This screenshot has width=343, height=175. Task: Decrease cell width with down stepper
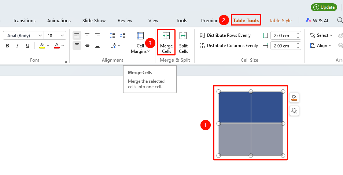coord(298,48)
